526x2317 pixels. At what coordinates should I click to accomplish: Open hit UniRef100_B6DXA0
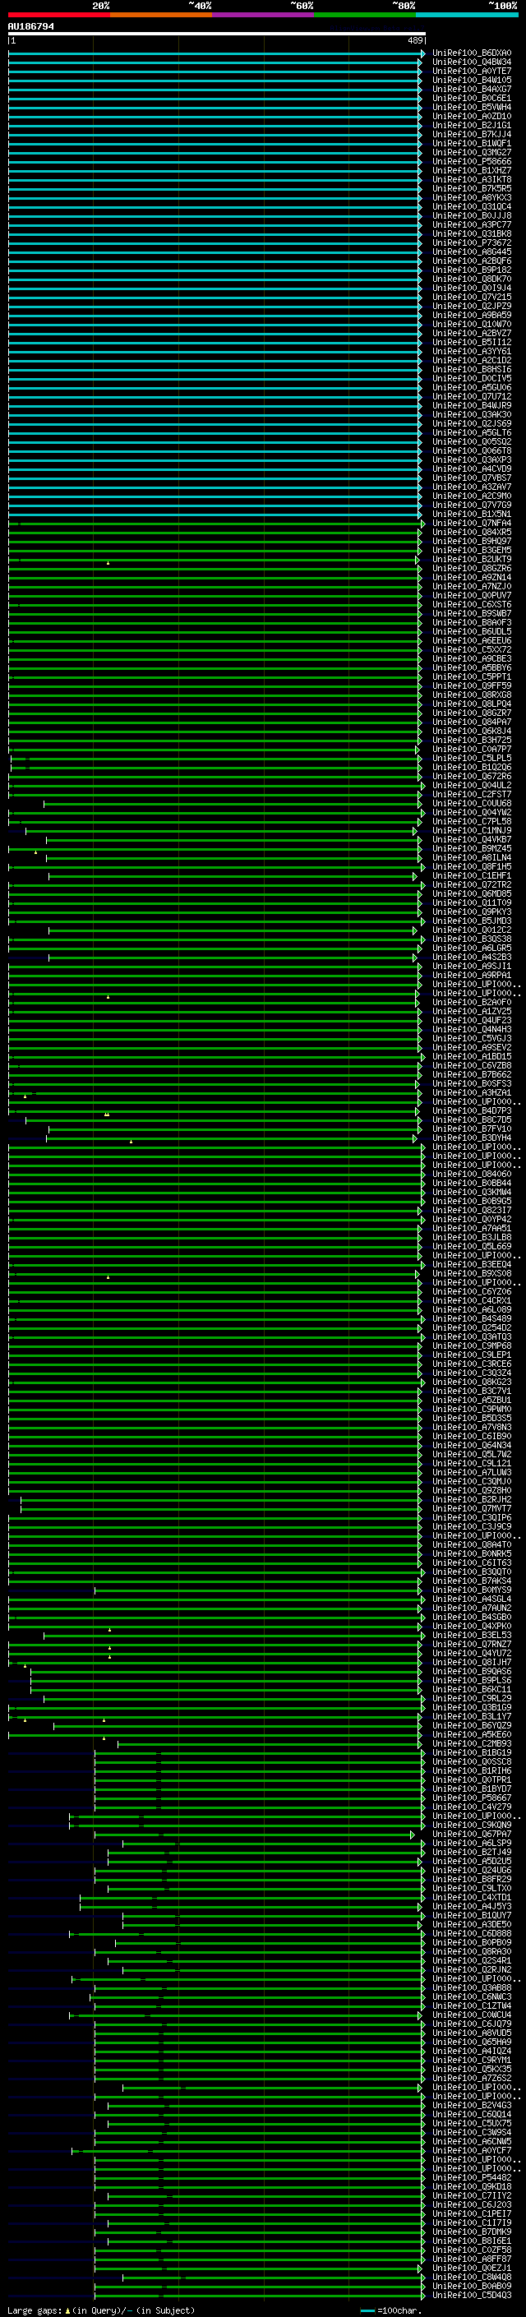(472, 53)
